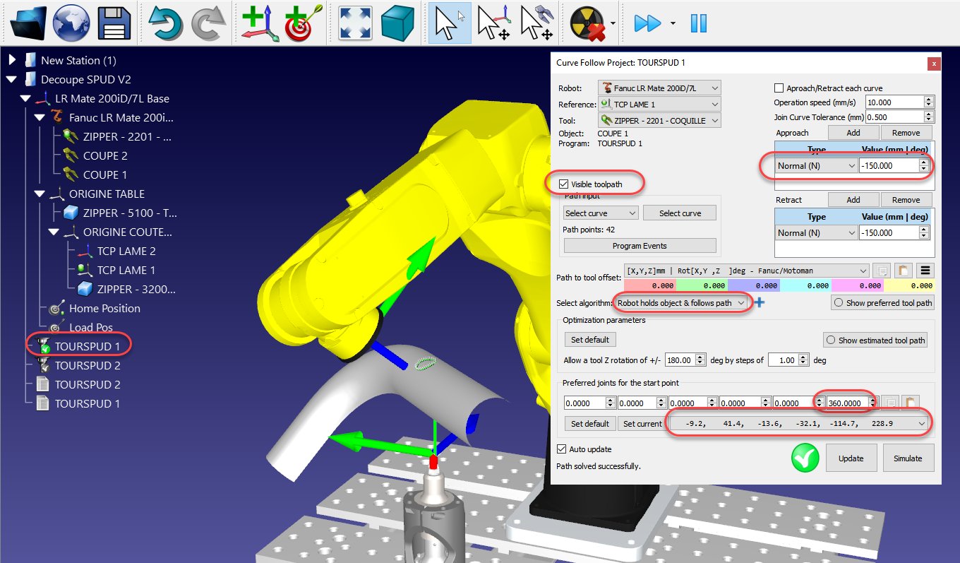
Task: Select TOURSPUD 1 project in tree
Action: 88,347
